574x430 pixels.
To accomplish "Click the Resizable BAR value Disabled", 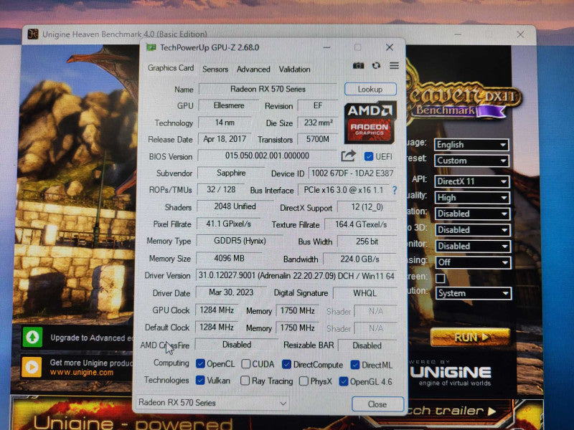I will point(367,345).
